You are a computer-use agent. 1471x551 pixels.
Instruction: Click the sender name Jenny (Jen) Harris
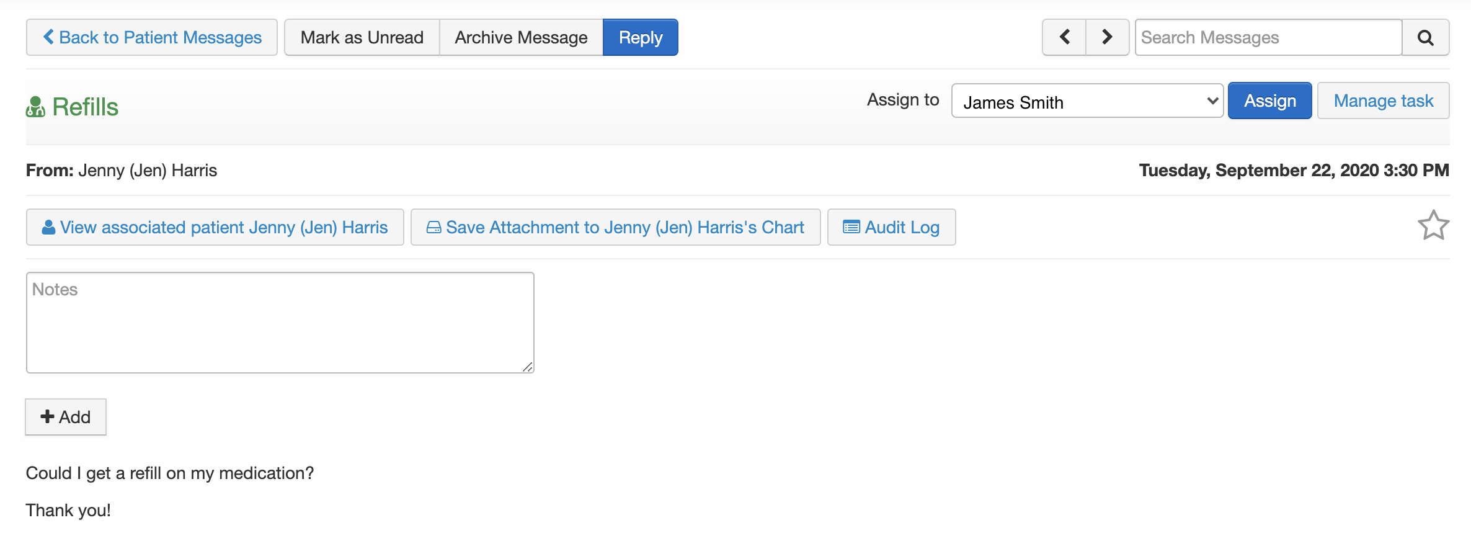click(x=148, y=171)
